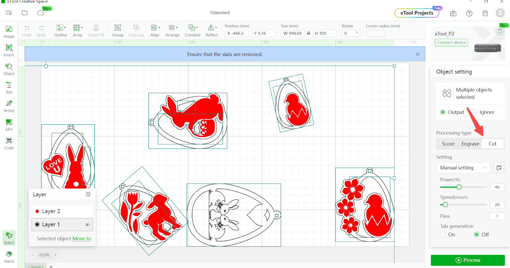Viewport: 510px width, 268px height.
Task: Click the Connect device button
Action: click(x=451, y=42)
